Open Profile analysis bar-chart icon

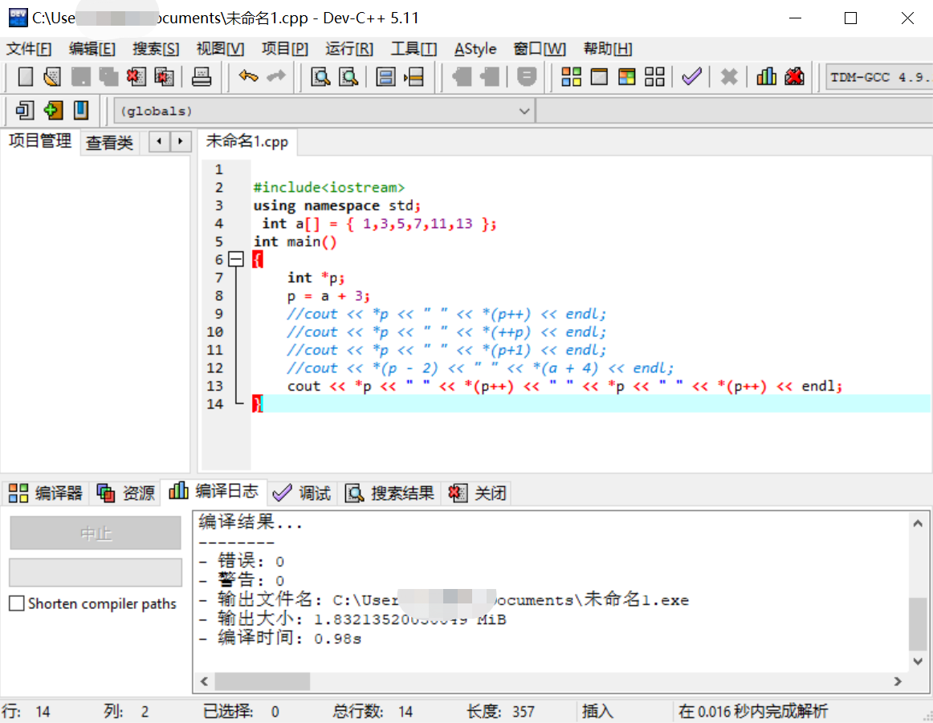(x=766, y=77)
